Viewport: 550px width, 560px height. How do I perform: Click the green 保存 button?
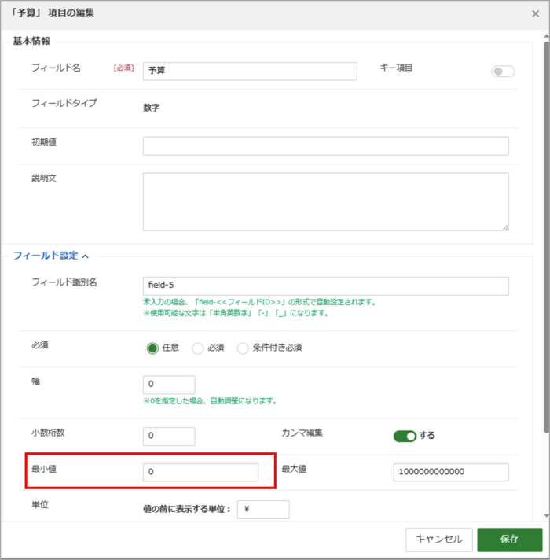(510, 540)
